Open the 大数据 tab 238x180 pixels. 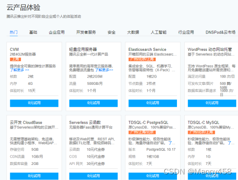pyautogui.click(x=133, y=32)
